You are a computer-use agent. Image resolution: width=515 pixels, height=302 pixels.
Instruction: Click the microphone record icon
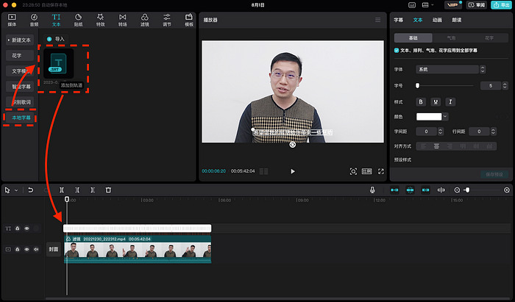click(x=372, y=190)
